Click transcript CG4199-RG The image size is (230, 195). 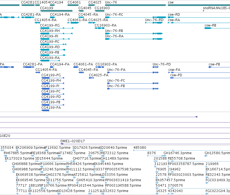tap(56, 28)
